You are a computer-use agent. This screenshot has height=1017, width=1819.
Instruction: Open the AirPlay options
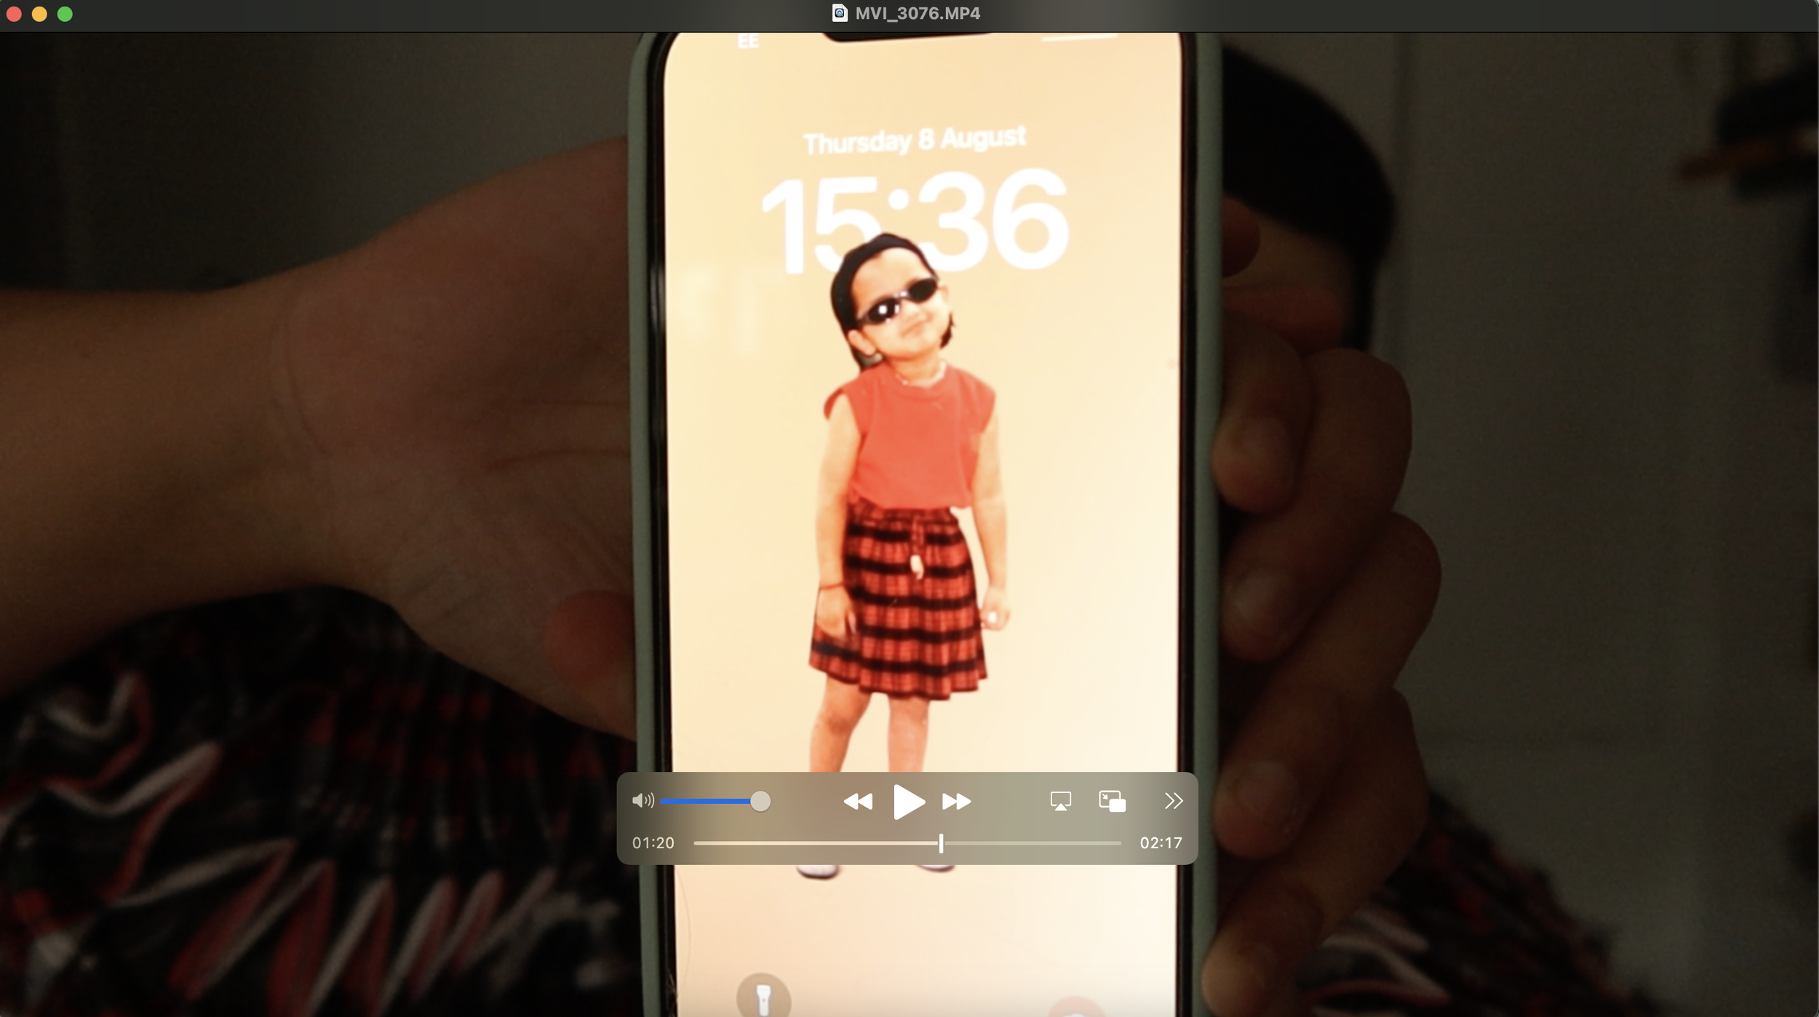(1060, 801)
